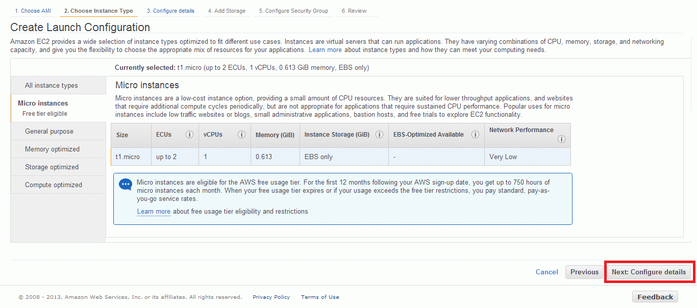The height and width of the screenshot is (308, 697).
Task: Go to the 1. Choose AMI step
Action: point(33,11)
